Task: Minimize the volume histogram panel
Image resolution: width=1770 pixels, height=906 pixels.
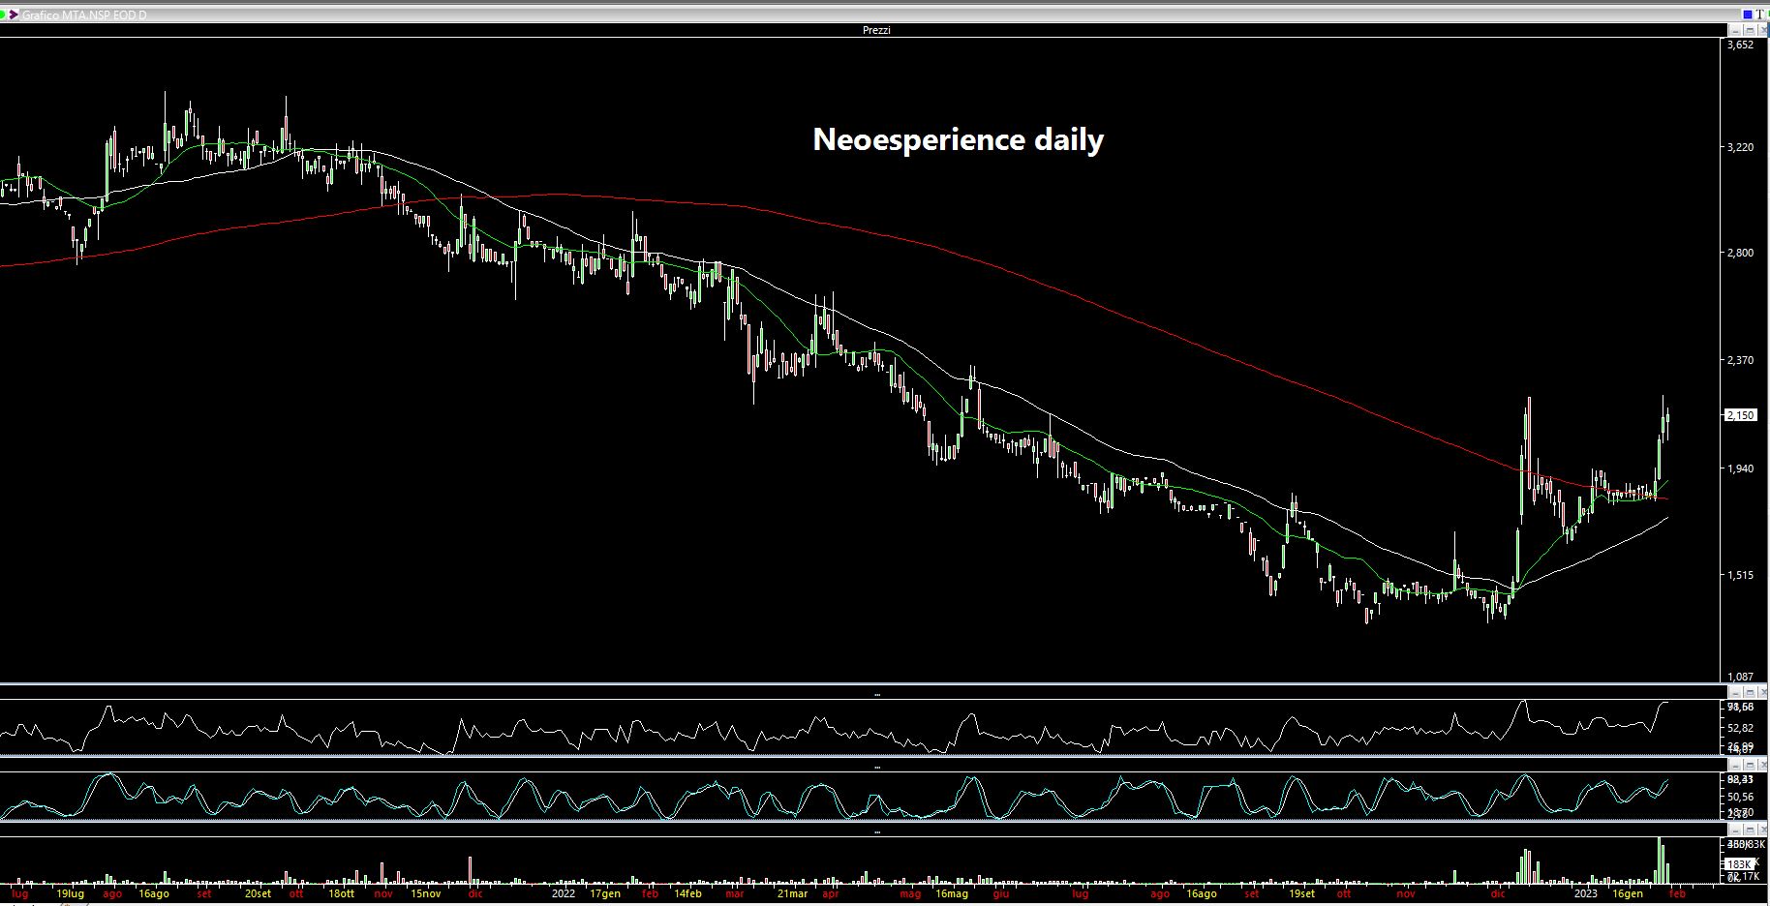Action: 1735,830
